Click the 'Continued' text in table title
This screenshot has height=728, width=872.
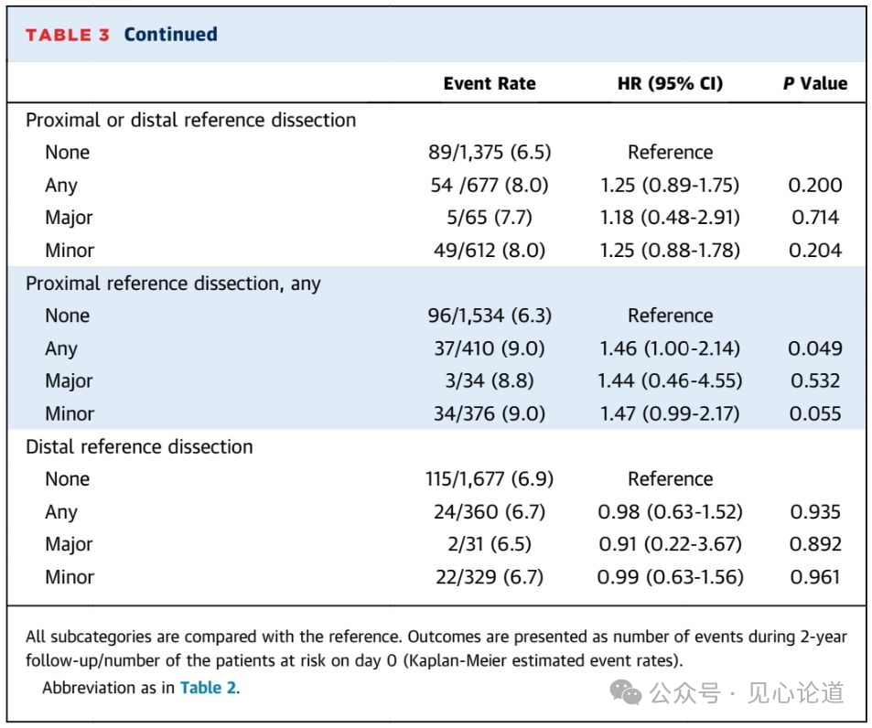[x=170, y=35]
